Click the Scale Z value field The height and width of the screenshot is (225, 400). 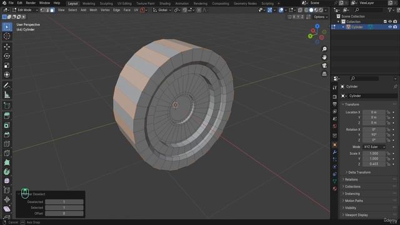(374, 164)
